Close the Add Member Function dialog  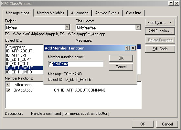[133, 48]
